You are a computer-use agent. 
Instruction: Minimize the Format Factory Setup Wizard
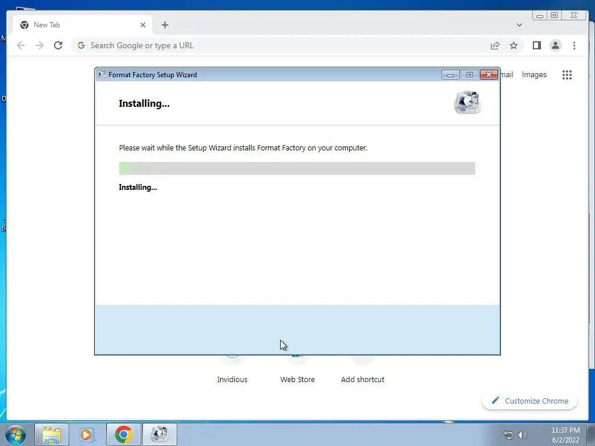pyautogui.click(x=450, y=75)
